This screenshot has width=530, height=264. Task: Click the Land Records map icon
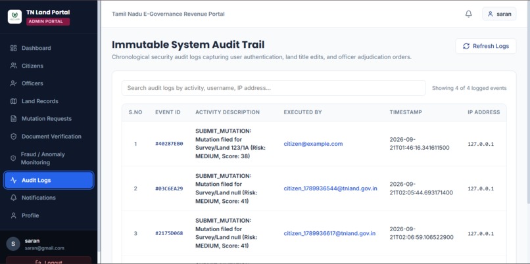[14, 101]
